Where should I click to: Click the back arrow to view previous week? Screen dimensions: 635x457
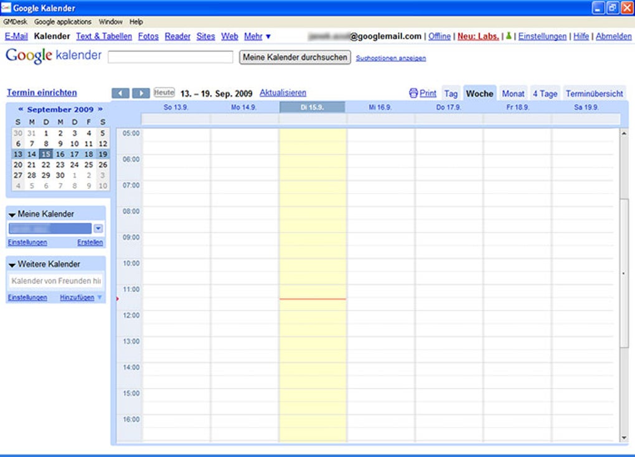click(x=121, y=93)
